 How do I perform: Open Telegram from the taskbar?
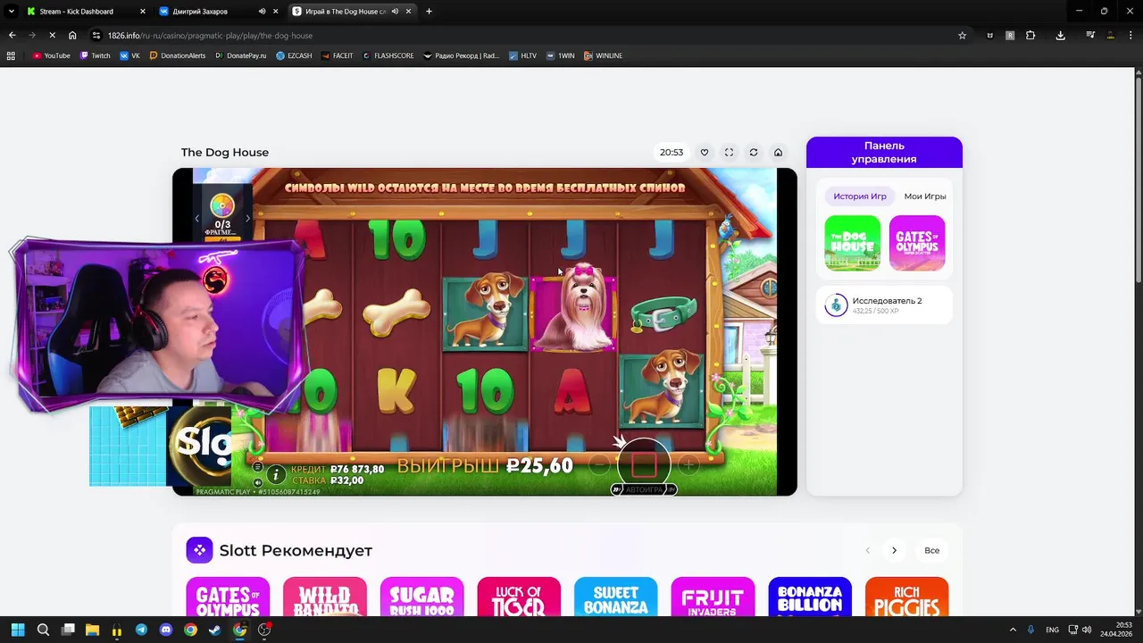click(x=141, y=630)
